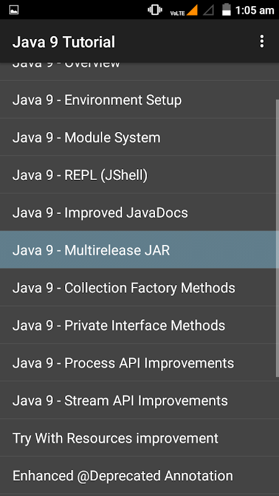Screen dimensions: 279x496
Task: Tap the VoLTE signal indicator icon
Action: 184,10
